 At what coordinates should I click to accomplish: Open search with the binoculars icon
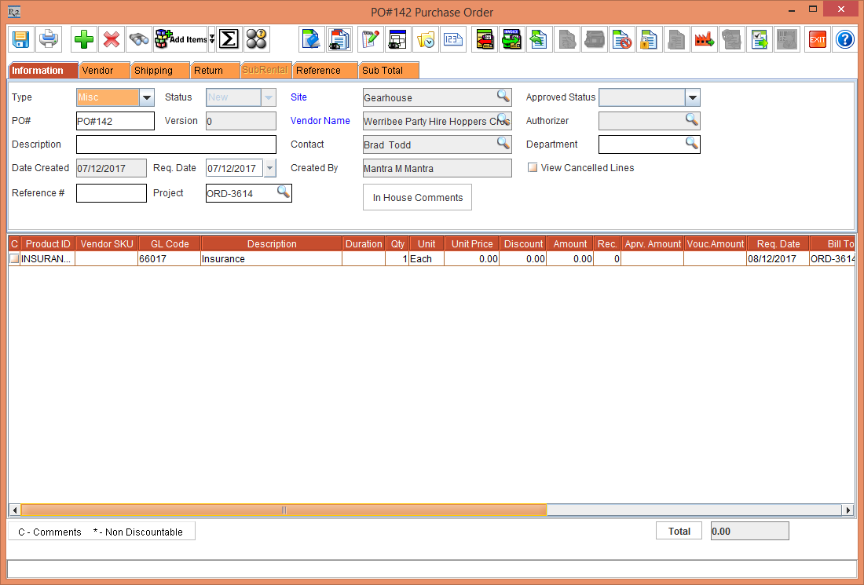(139, 38)
